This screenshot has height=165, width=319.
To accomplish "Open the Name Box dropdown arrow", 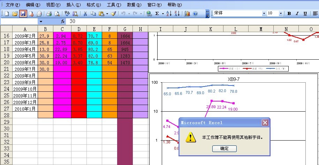I will click(x=41, y=21).
